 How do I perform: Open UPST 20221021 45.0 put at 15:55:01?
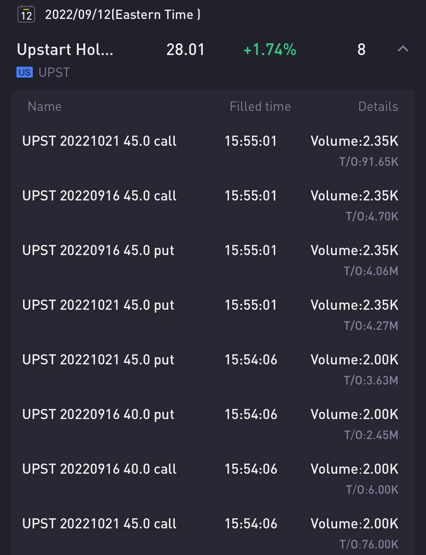(x=98, y=305)
